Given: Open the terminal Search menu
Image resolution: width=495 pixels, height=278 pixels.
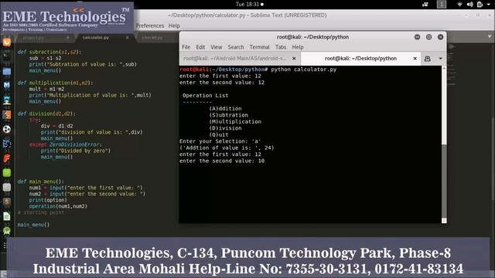Looking at the screenshot, I should click(x=236, y=47).
